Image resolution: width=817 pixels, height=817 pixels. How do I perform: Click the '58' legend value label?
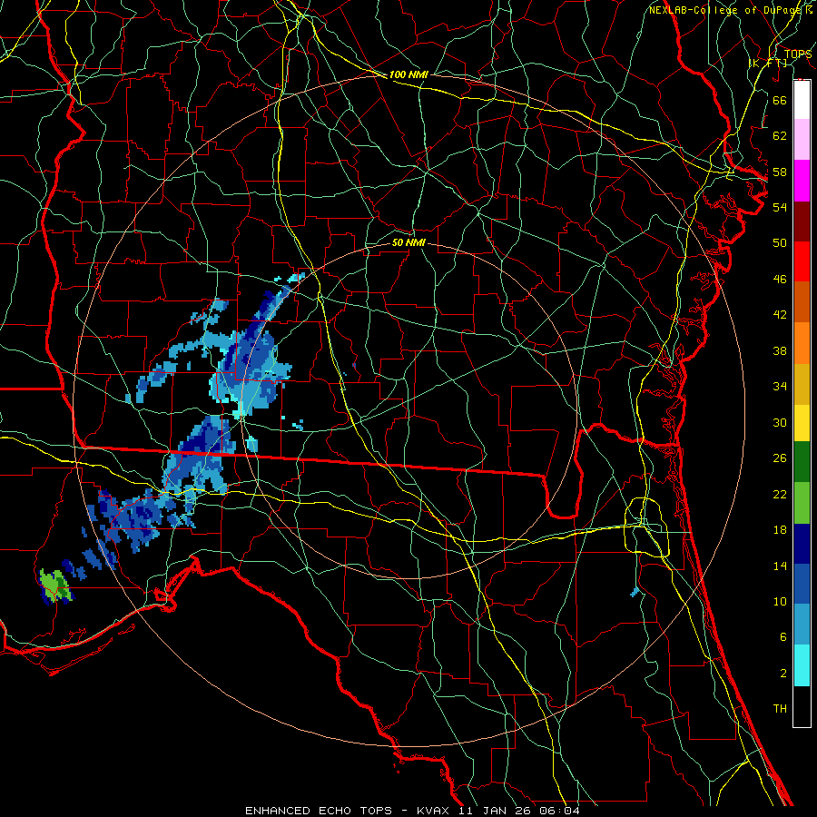coord(780,172)
